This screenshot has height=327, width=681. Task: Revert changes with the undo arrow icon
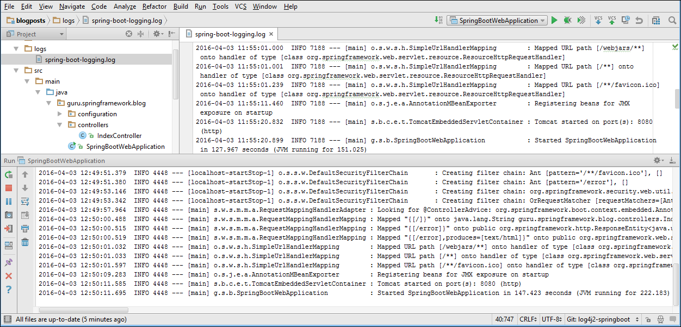[639, 21]
